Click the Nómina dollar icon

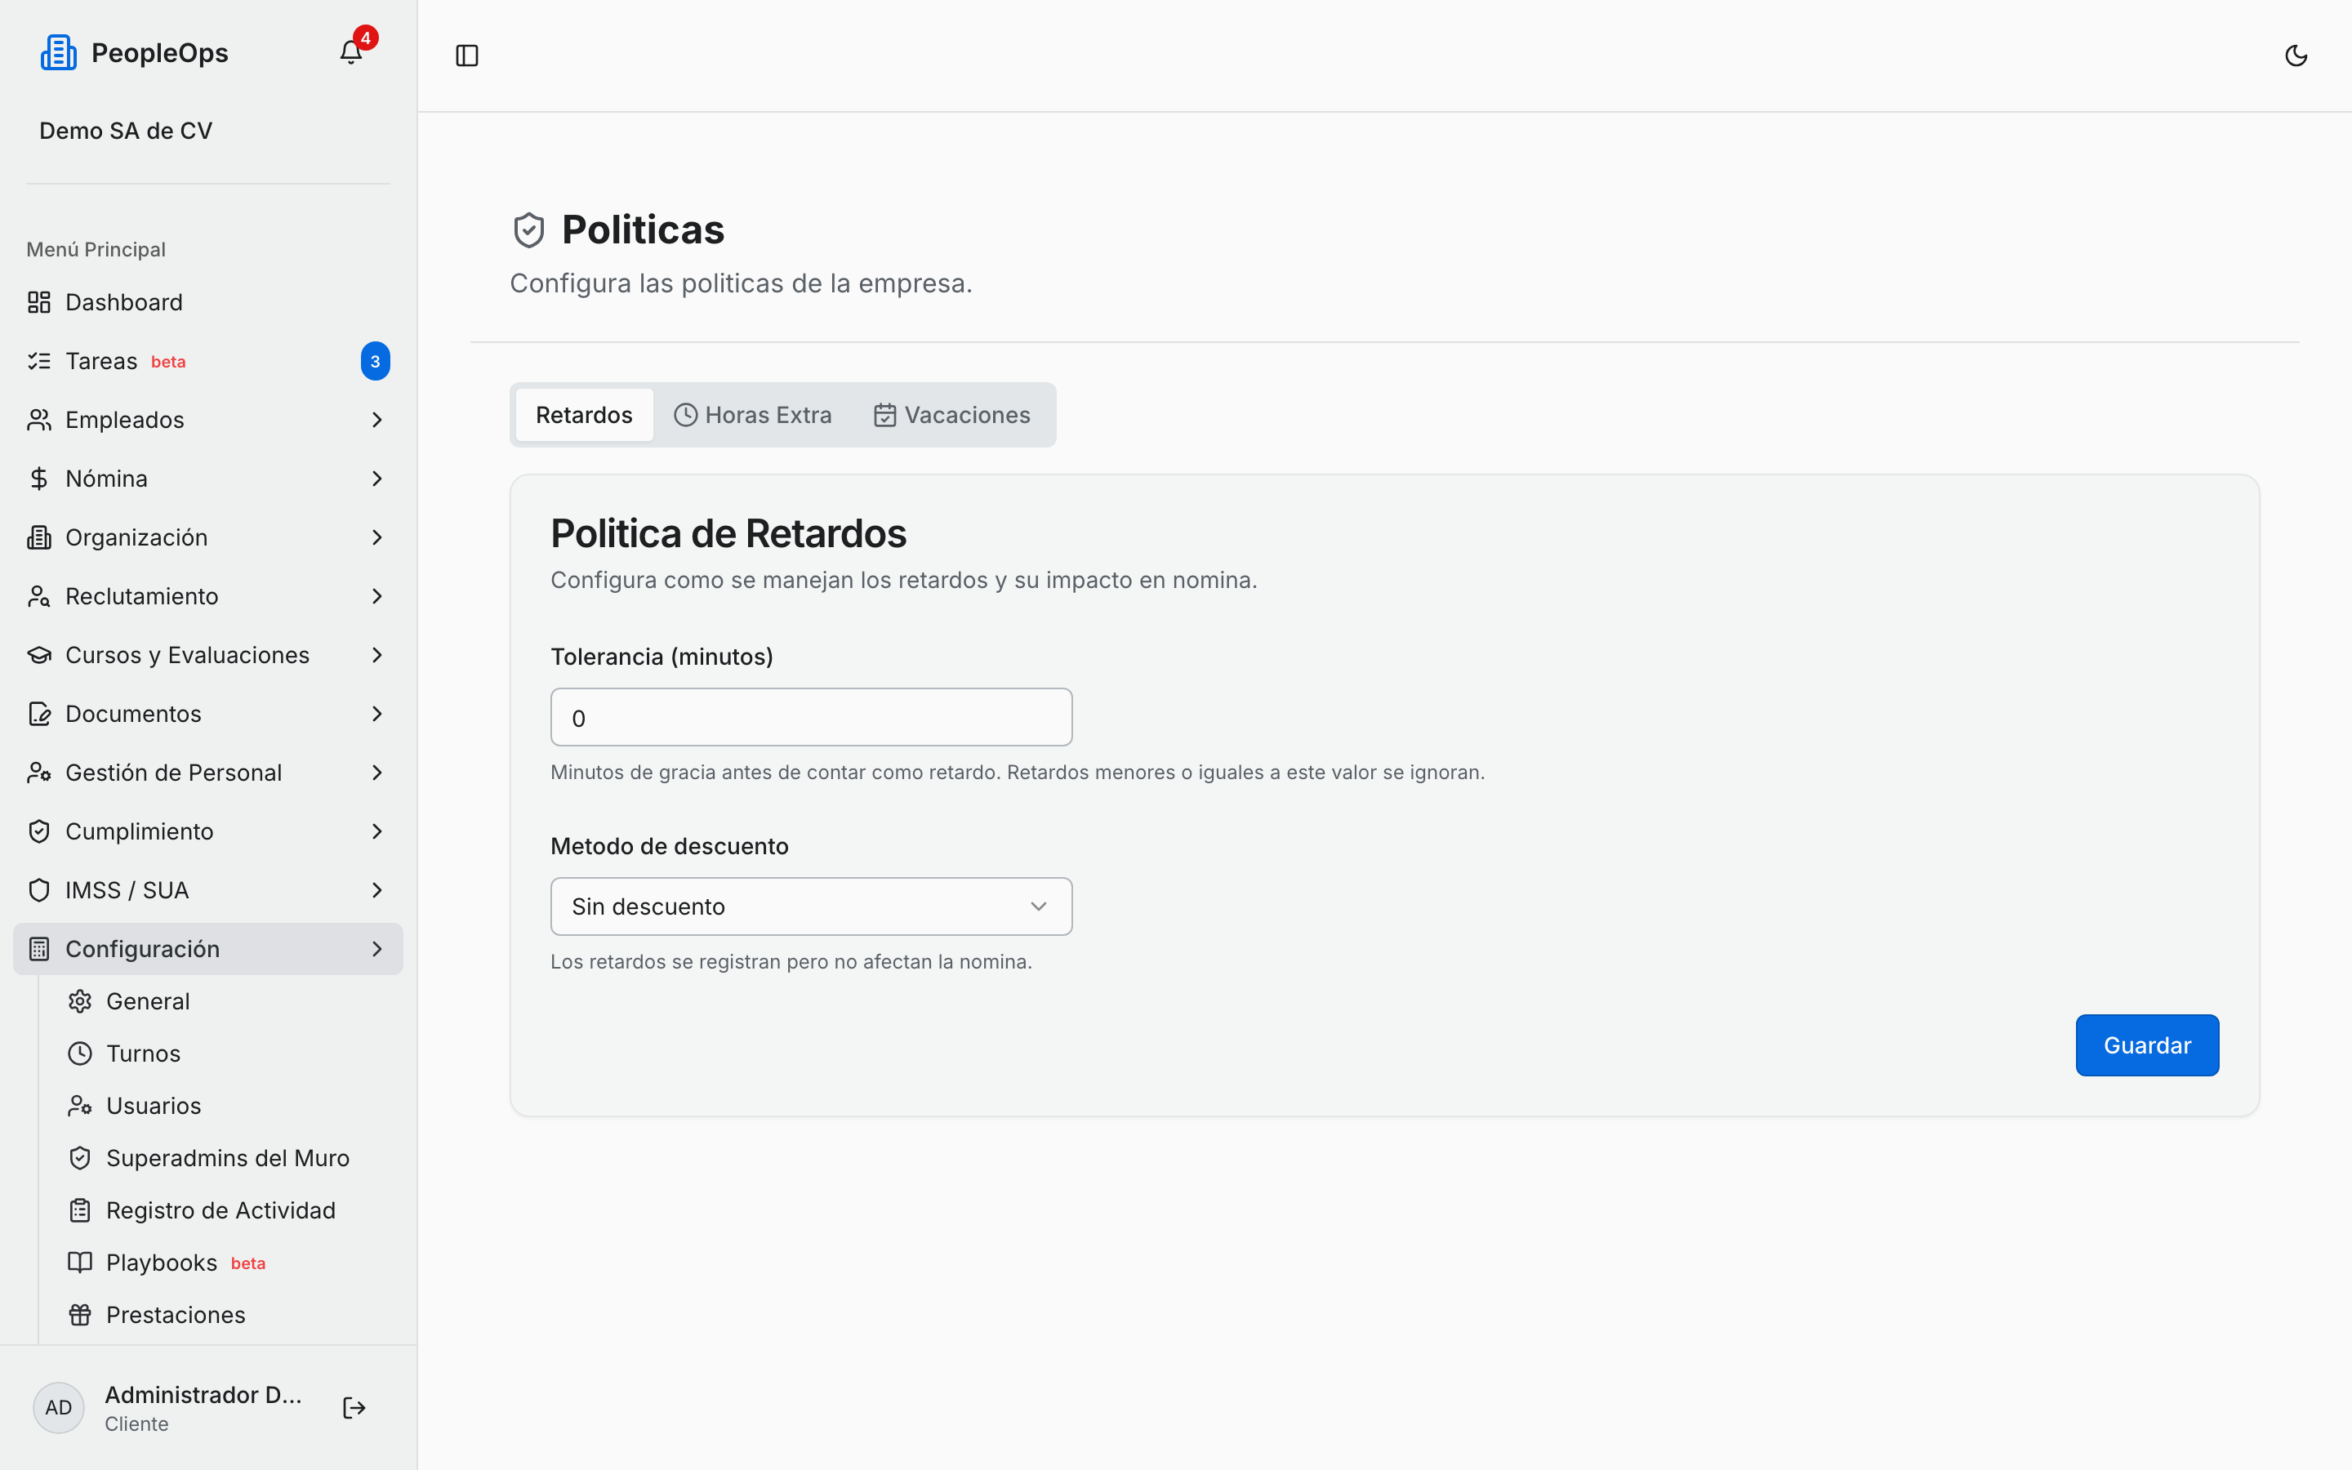[x=39, y=479]
